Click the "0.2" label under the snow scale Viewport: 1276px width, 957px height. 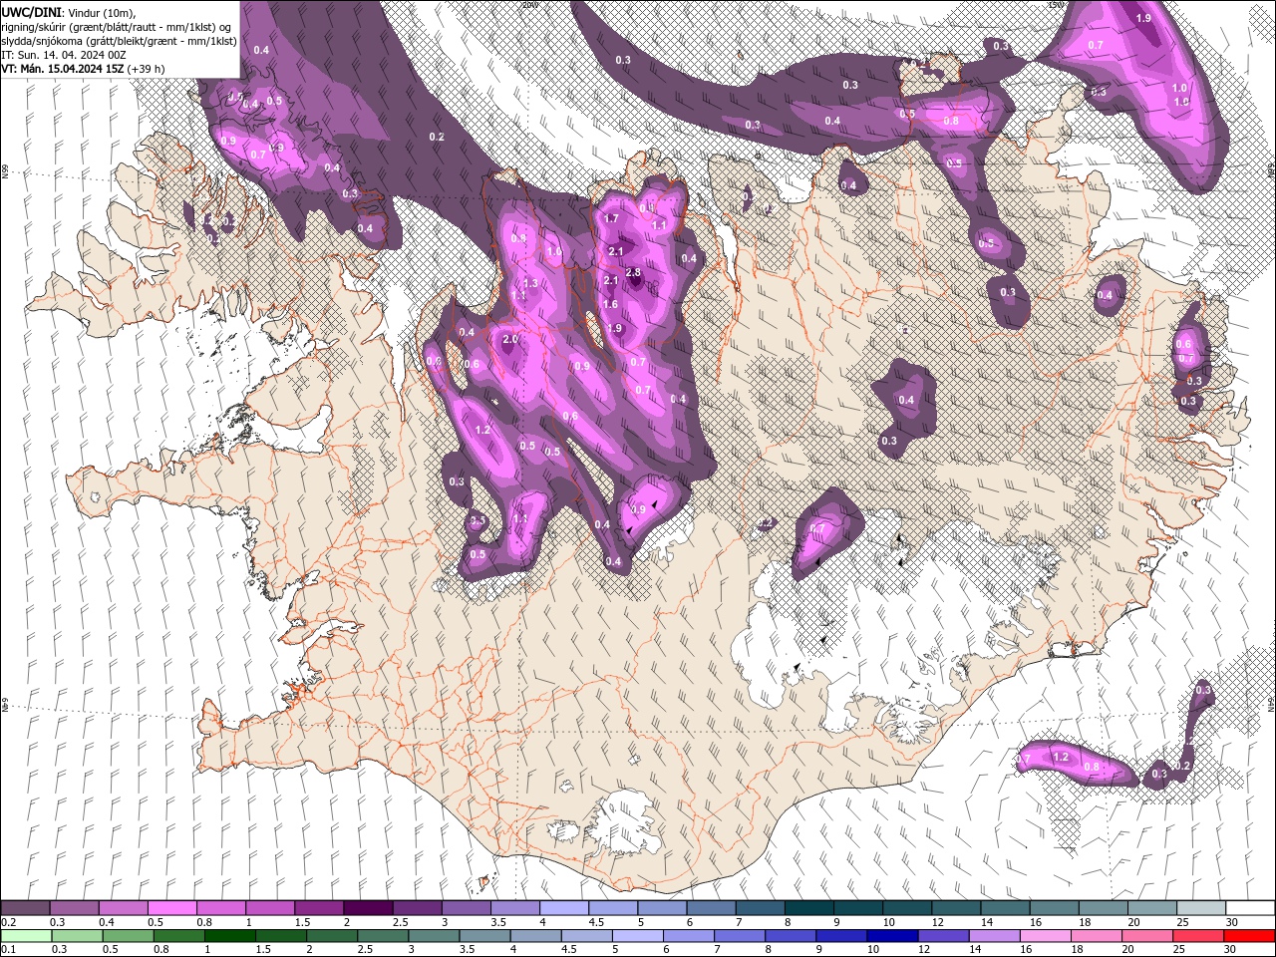coord(7,922)
